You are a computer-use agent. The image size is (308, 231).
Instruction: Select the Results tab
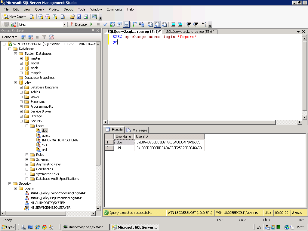coord(114,130)
